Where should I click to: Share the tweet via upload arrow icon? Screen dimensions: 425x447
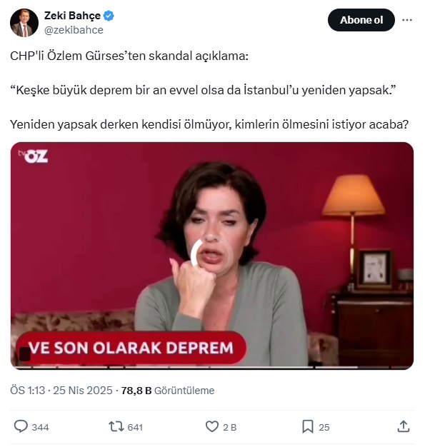pyautogui.click(x=404, y=426)
